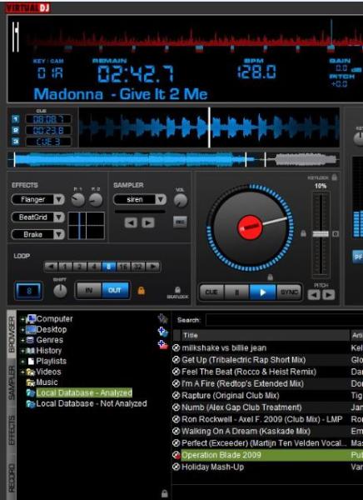Expand the Computer tree node
363x500 pixels.
click(x=22, y=319)
